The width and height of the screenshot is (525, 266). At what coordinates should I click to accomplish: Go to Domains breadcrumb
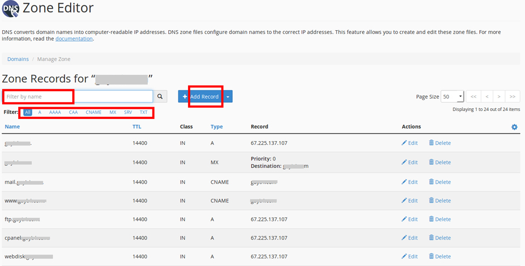click(x=18, y=59)
